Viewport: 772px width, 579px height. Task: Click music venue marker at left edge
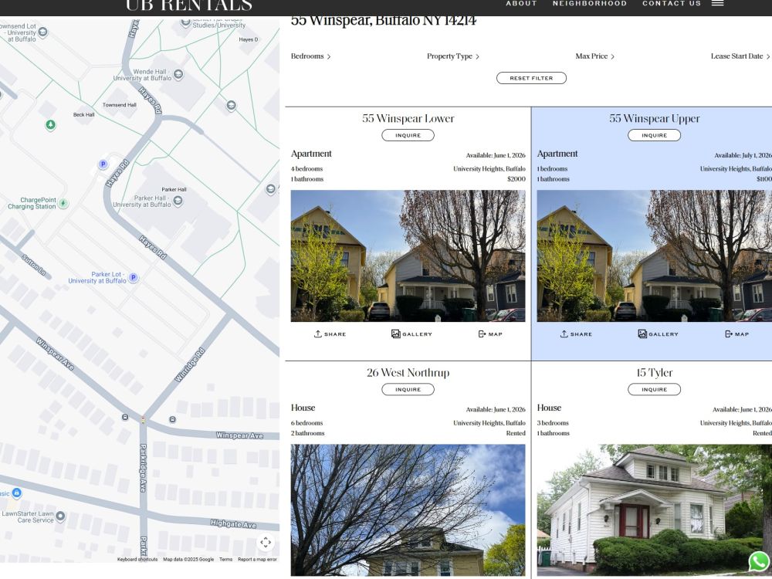pyautogui.click(x=16, y=493)
